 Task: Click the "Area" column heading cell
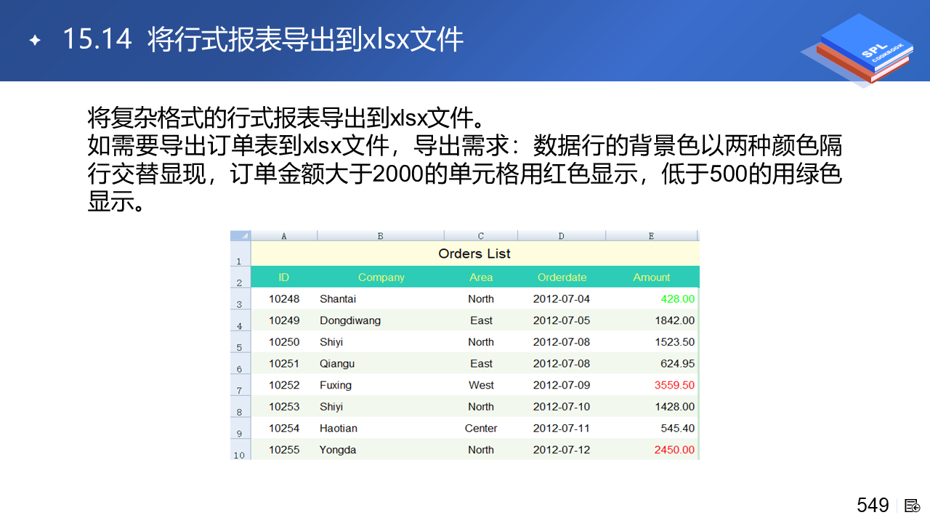tap(481, 277)
